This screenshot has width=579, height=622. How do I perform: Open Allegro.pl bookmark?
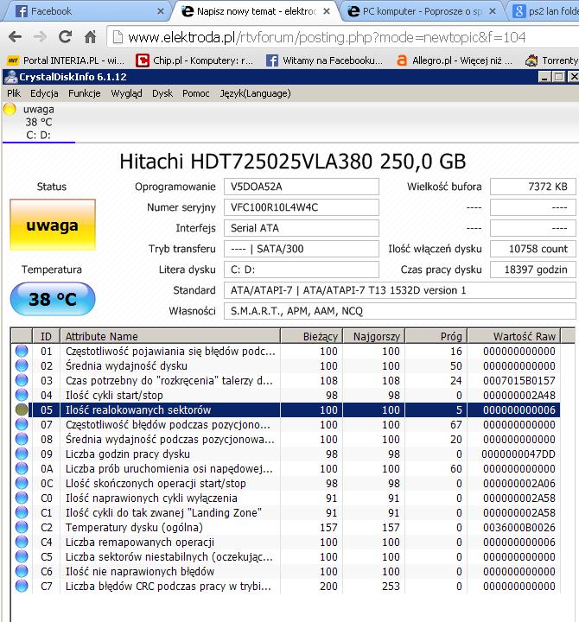pyautogui.click(x=455, y=60)
